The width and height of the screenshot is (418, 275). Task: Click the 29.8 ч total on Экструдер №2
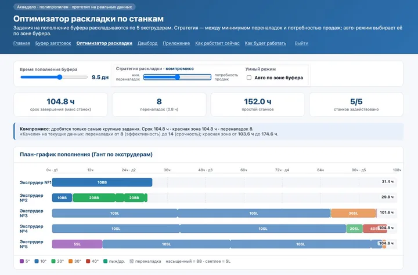pos(387,197)
